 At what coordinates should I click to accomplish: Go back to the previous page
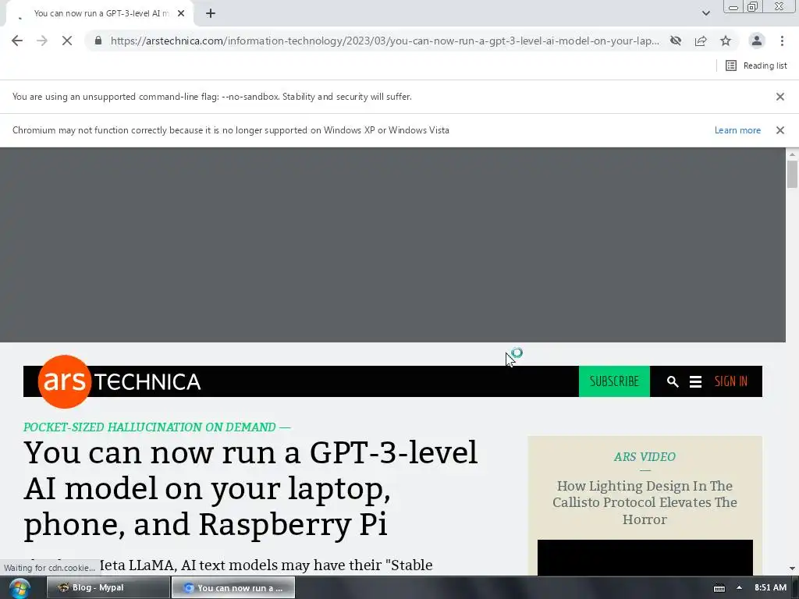[17, 41]
